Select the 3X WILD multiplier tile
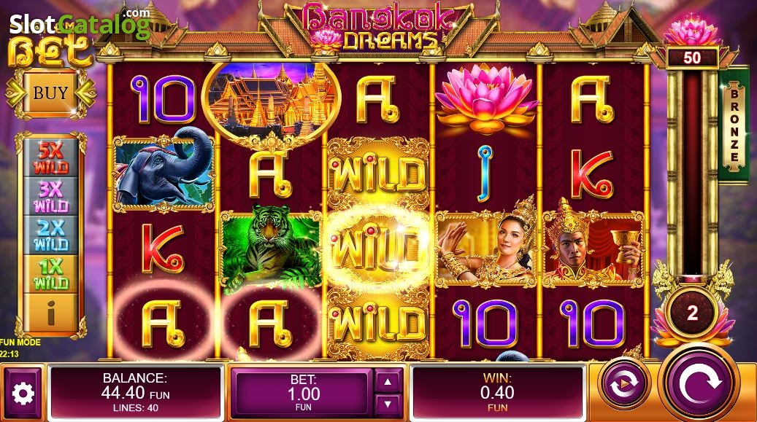The image size is (757, 422). click(x=50, y=196)
